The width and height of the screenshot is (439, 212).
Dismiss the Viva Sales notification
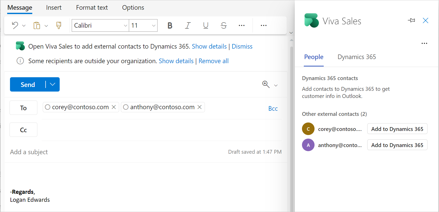(242, 46)
